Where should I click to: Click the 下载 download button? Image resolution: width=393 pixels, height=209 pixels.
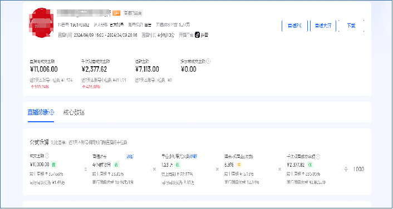(351, 26)
